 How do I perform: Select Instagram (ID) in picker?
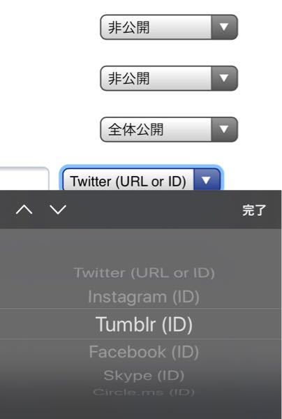pos(144,297)
